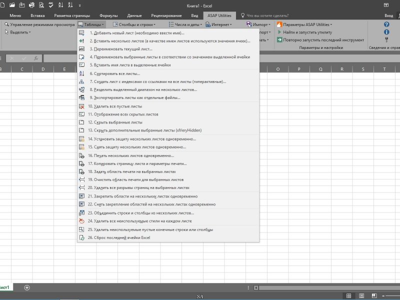Viewport: 400px width, 300px height.
Task: Select column P header
Action: [299, 69]
